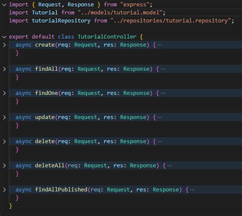This screenshot has width=242, height=216.
Task: Click the yellow closing brace of the class
Action: pyautogui.click(x=11, y=206)
